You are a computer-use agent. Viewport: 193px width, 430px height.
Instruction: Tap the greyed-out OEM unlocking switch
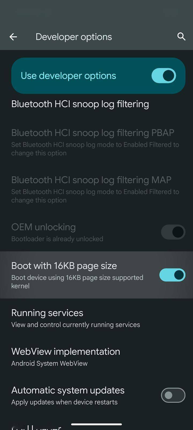173,232
